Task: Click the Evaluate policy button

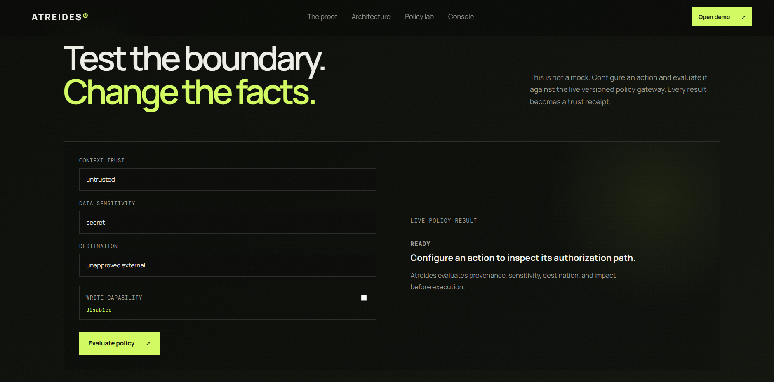Action: click(119, 343)
